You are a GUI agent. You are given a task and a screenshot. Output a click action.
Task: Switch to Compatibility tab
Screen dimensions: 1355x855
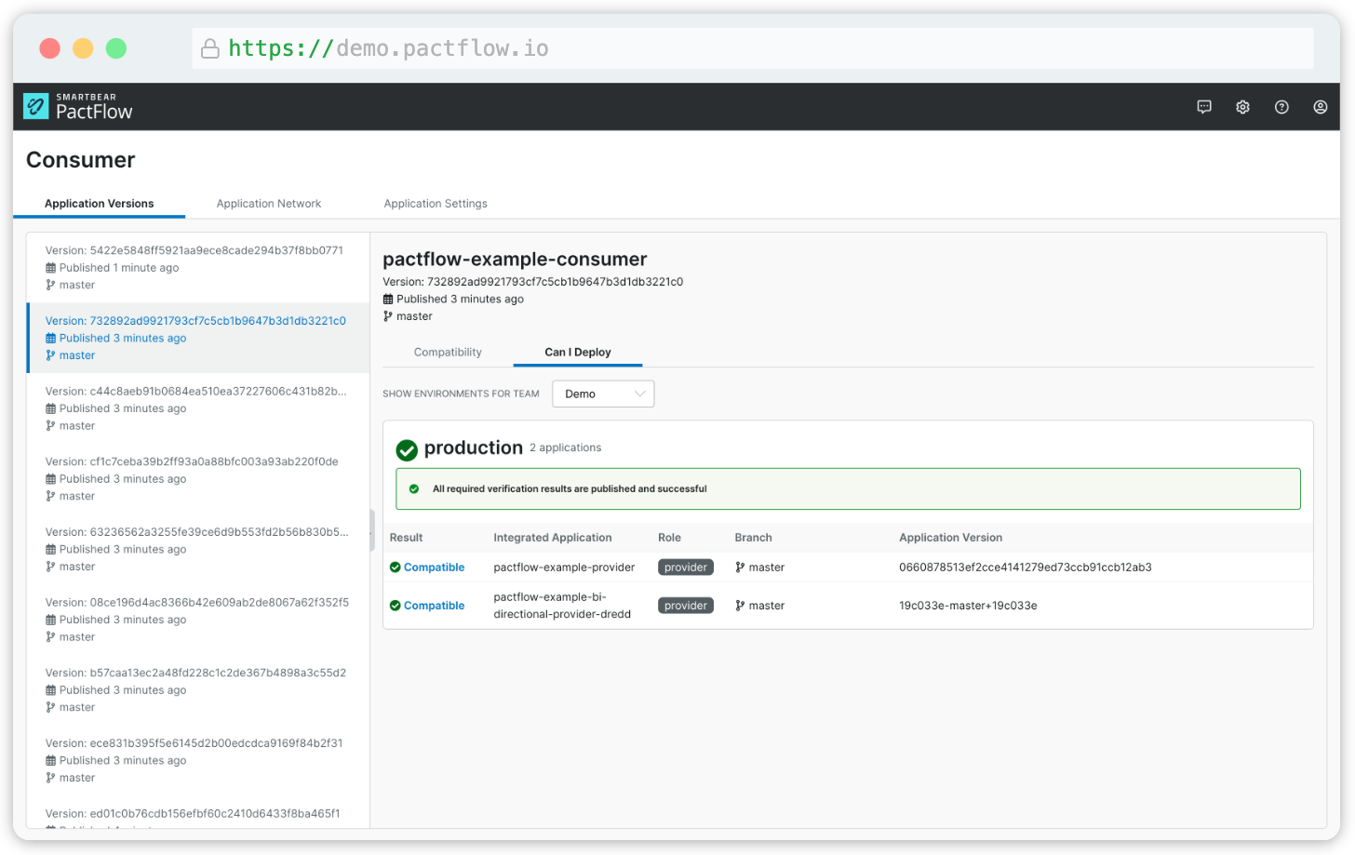coord(448,353)
